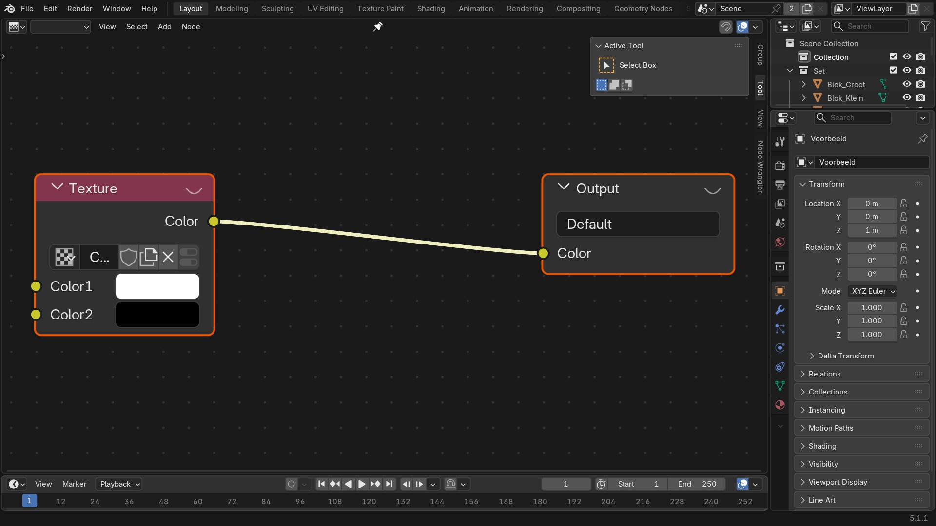Click fake user shield icon in Texture node

pyautogui.click(x=129, y=257)
